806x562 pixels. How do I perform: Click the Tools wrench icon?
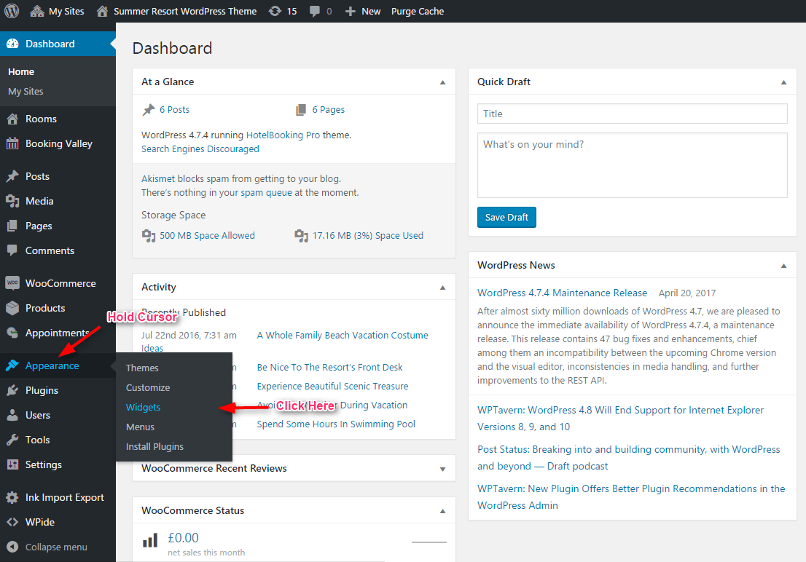click(12, 440)
